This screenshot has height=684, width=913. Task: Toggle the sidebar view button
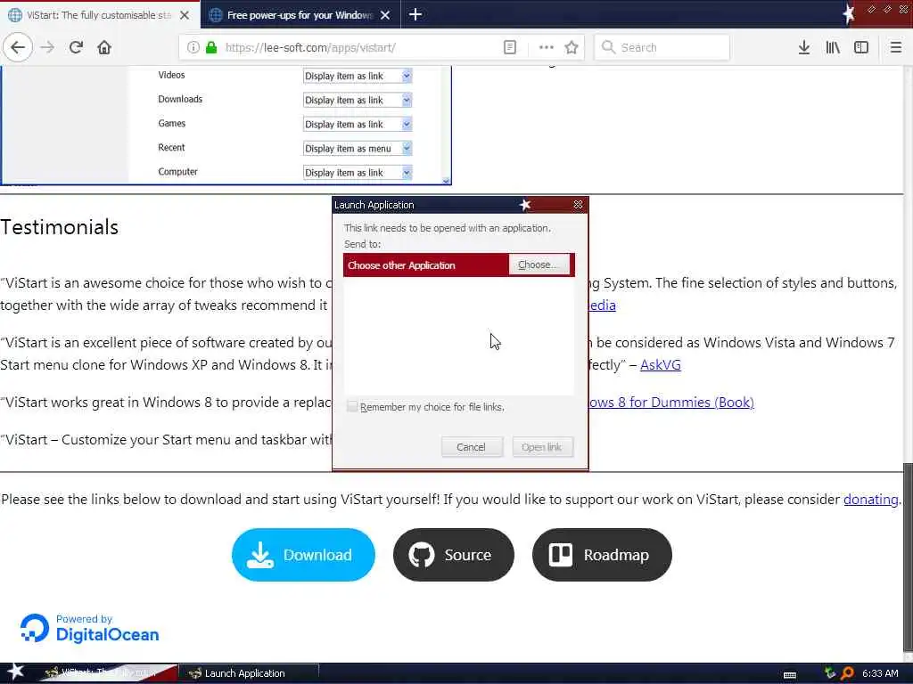click(861, 48)
